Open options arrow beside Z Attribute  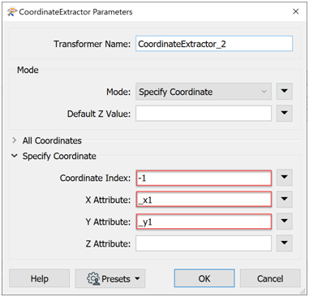(285, 243)
